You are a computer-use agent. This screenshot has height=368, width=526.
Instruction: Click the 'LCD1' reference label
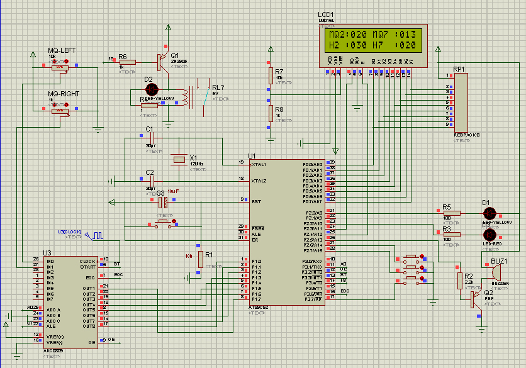click(x=326, y=14)
